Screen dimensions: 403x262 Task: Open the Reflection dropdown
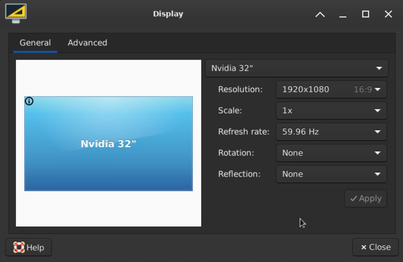331,174
